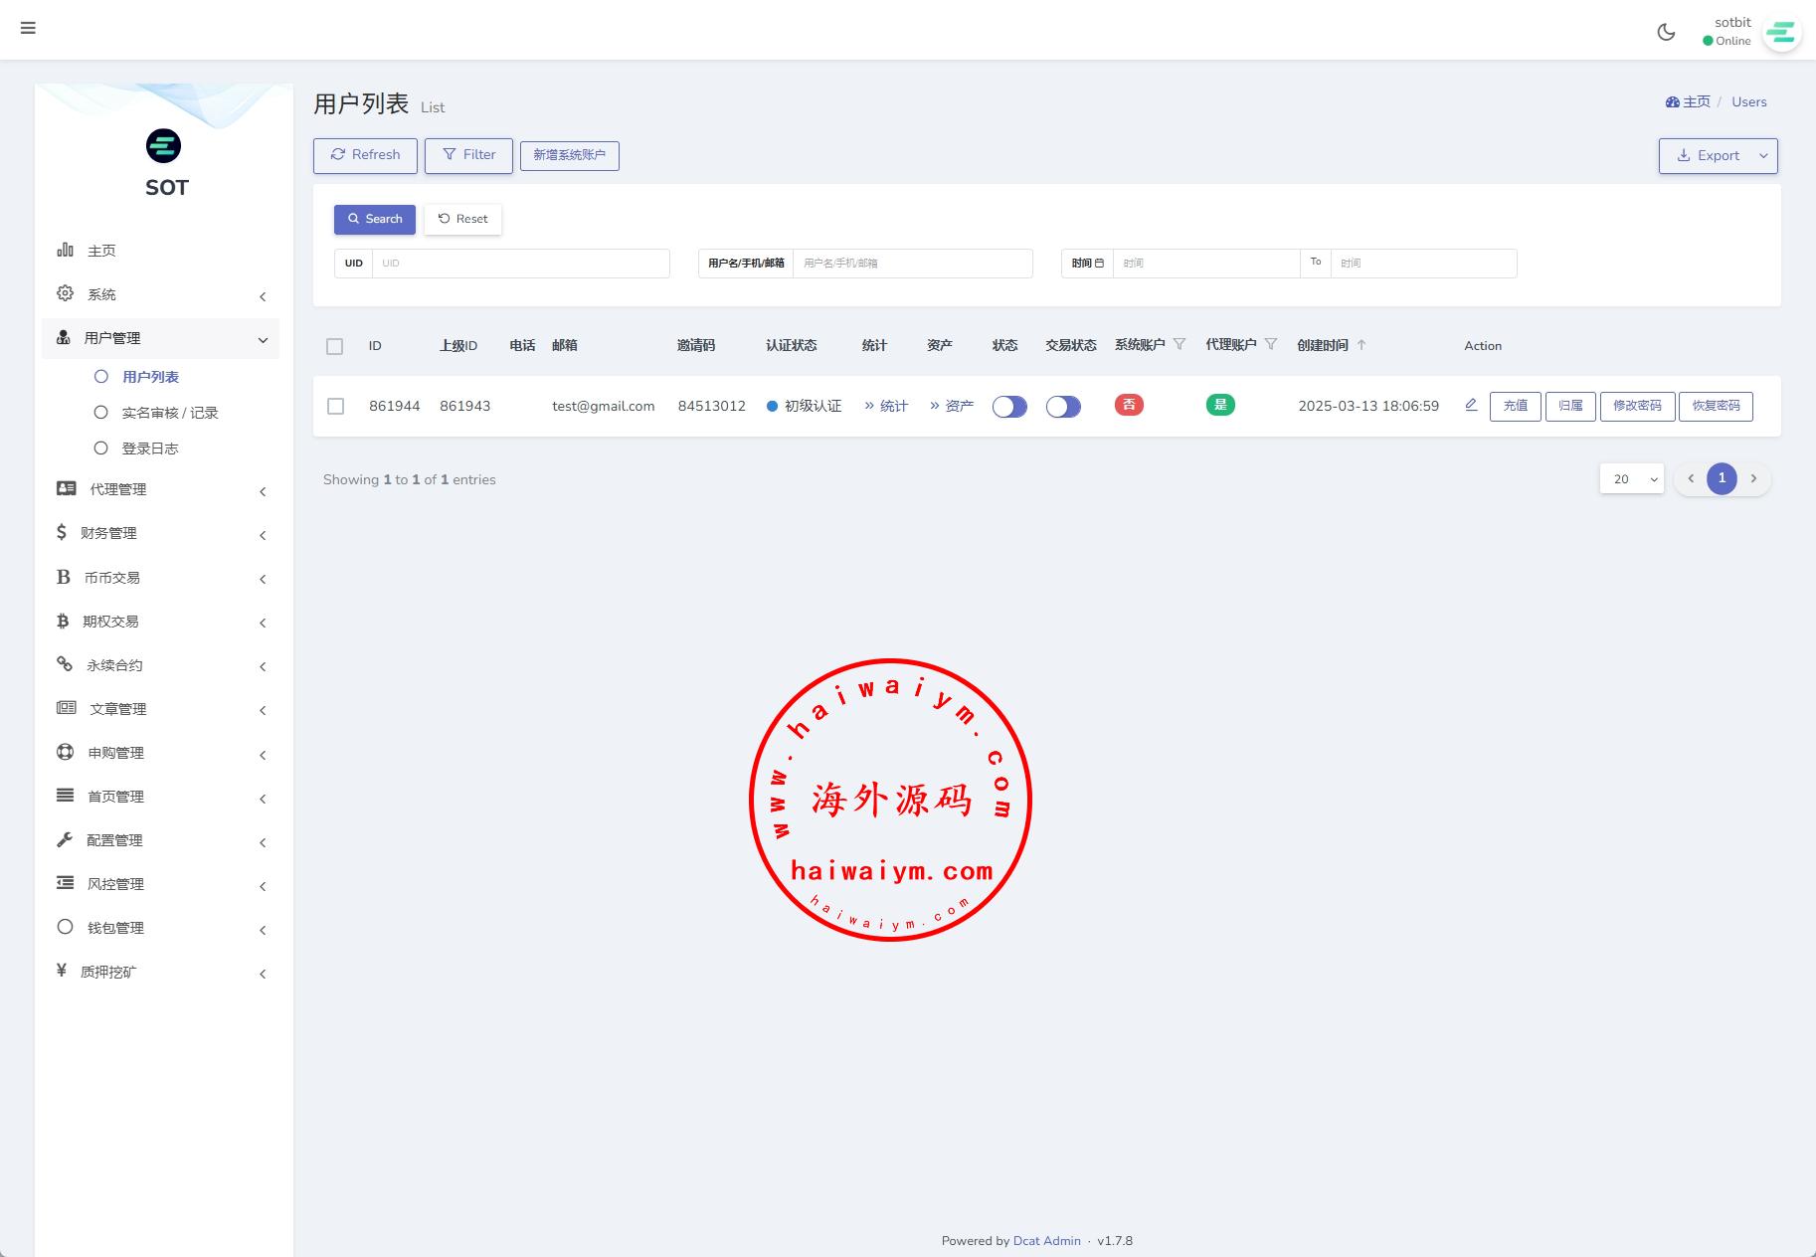
Task: Open 登录日志 in the sidebar
Action: [149, 449]
